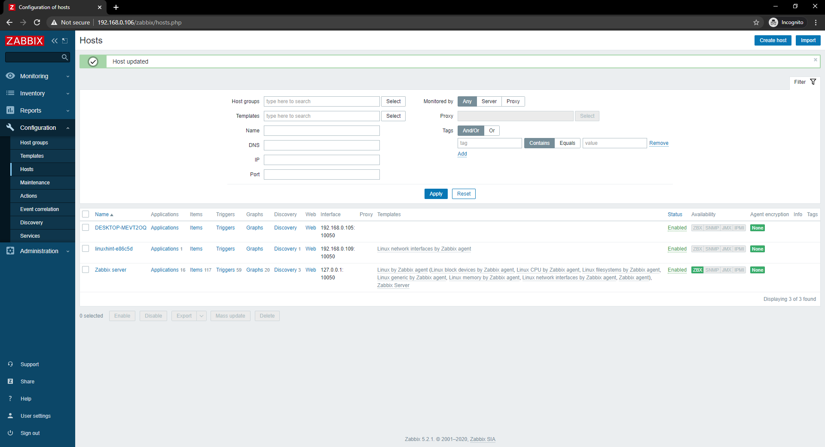Viewport: 825px width, 447px height.
Task: Open Templates in Configuration menu
Action: (x=32, y=156)
